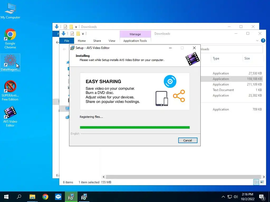This screenshot has height=202, width=270.
Task: Switch to first Setup installer taskbar button
Action: (71, 197)
